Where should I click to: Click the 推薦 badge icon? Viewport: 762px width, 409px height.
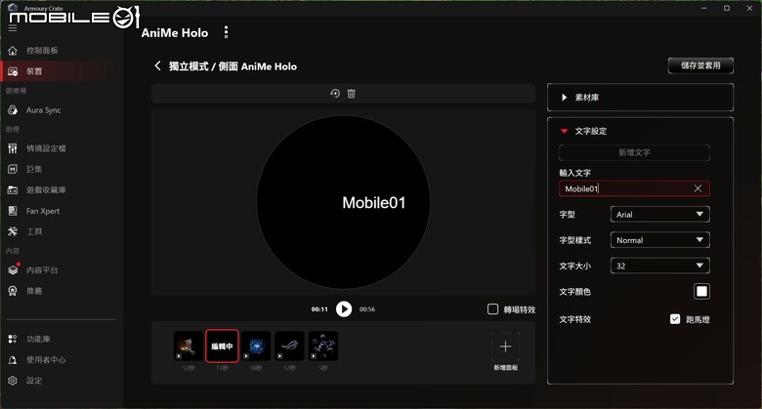point(13,291)
